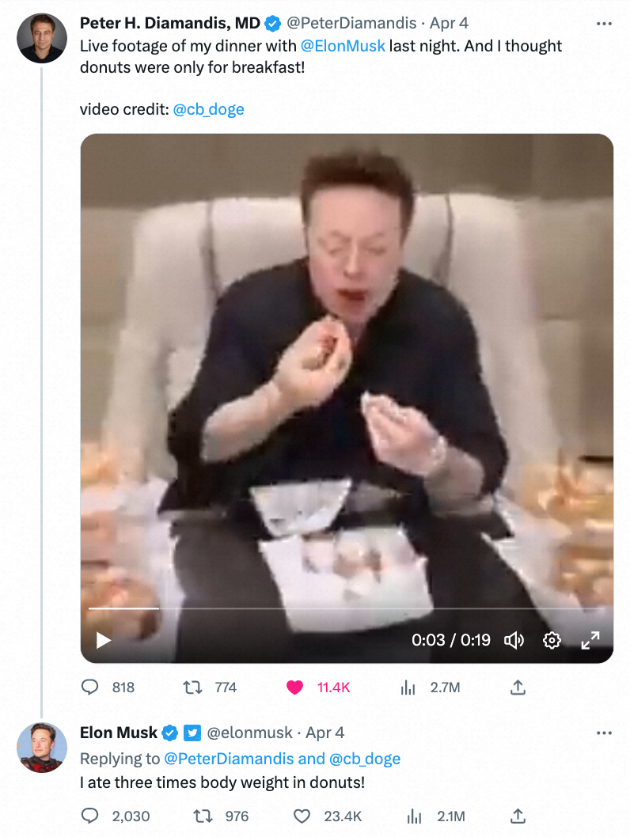The image size is (630, 837).
Task: Open video settings gear
Action: [x=552, y=640]
